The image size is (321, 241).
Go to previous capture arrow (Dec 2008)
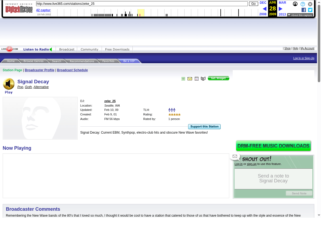[x=265, y=9]
